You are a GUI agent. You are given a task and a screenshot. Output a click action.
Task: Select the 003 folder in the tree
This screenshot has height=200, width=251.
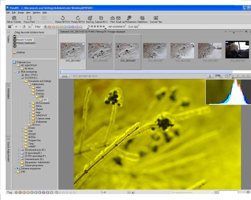pos(44,100)
